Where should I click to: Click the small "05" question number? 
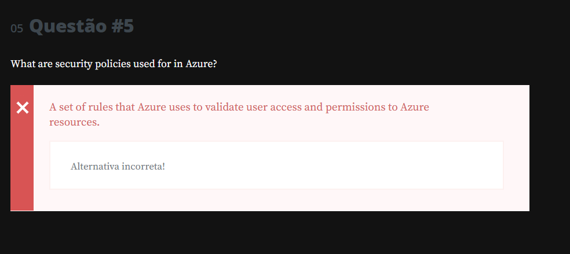pyautogui.click(x=17, y=28)
